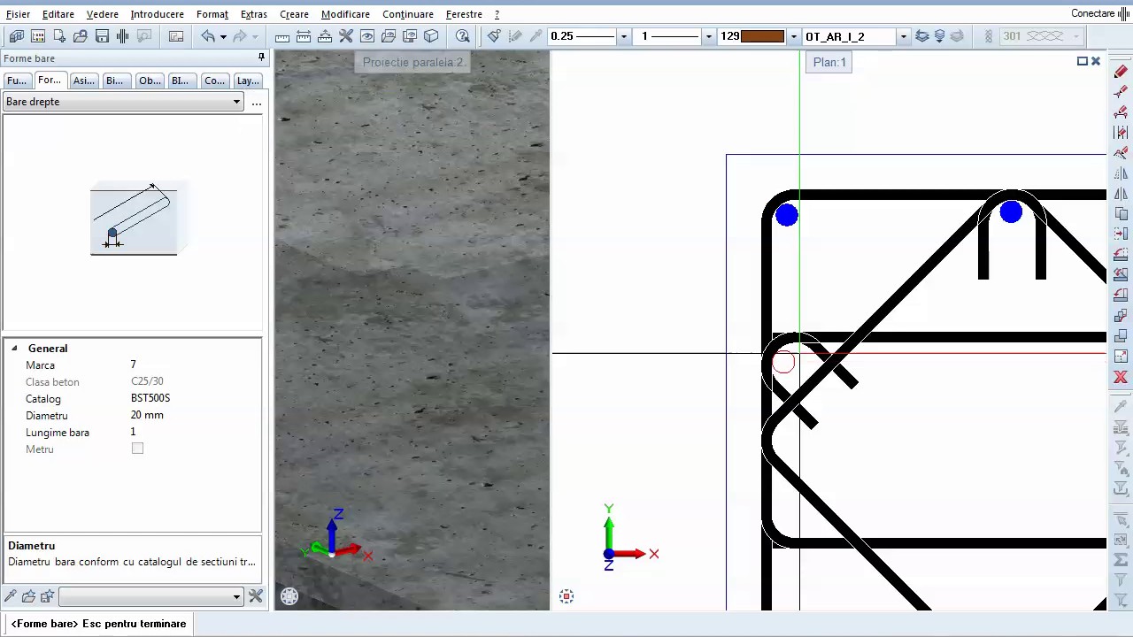Click the layer stack icon beside layer name
The width and height of the screenshot is (1133, 637).
[922, 36]
